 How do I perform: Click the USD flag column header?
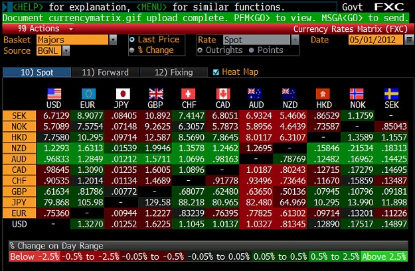pos(54,99)
